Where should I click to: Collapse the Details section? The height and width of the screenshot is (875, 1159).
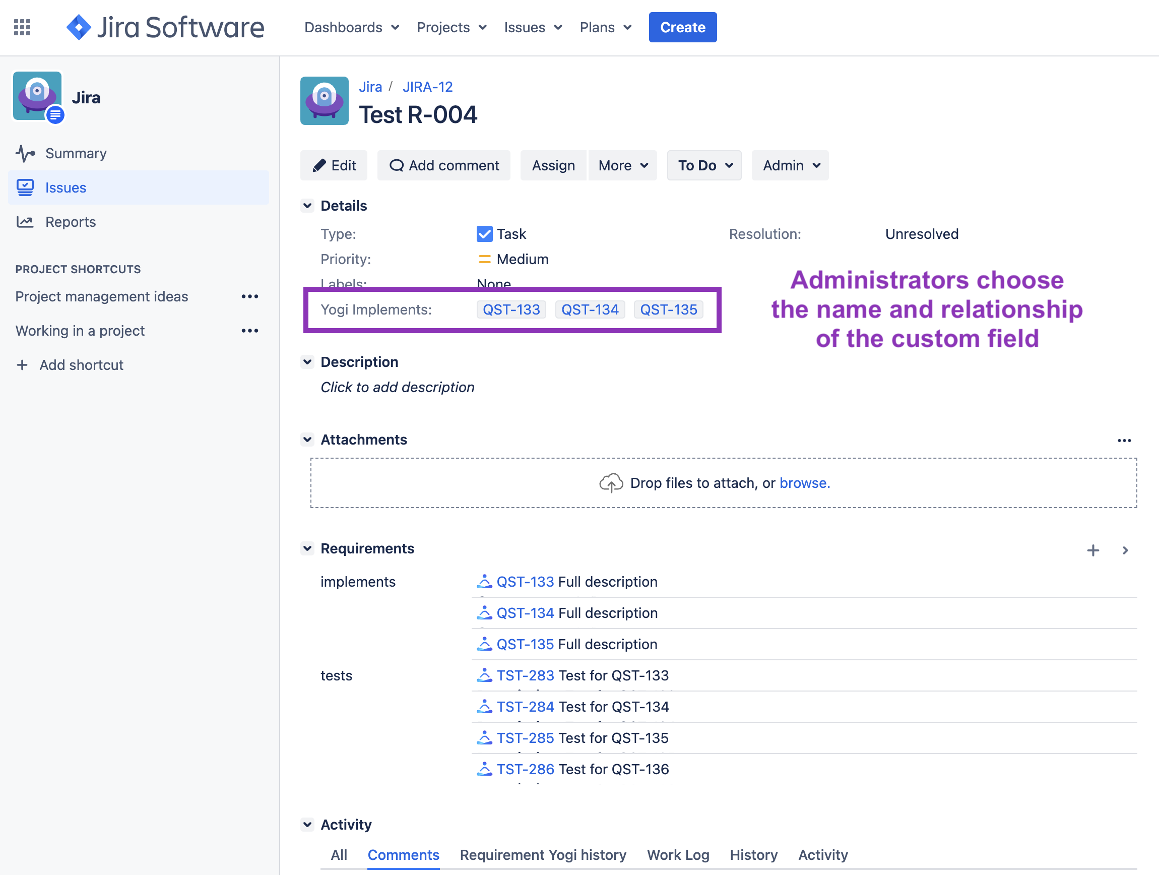pos(307,205)
